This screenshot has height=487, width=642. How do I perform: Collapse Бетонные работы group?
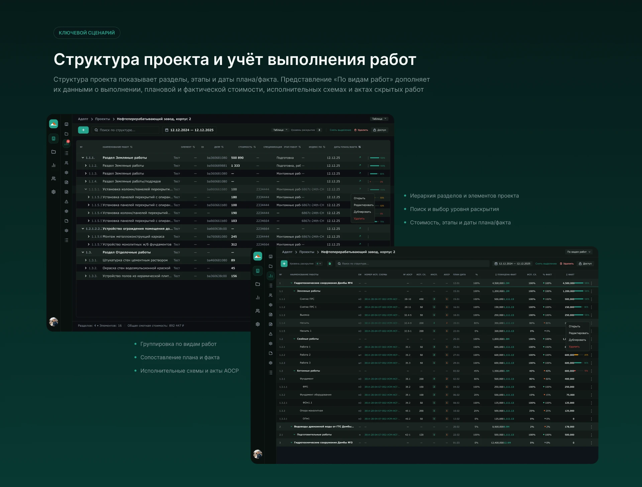pyautogui.click(x=294, y=371)
